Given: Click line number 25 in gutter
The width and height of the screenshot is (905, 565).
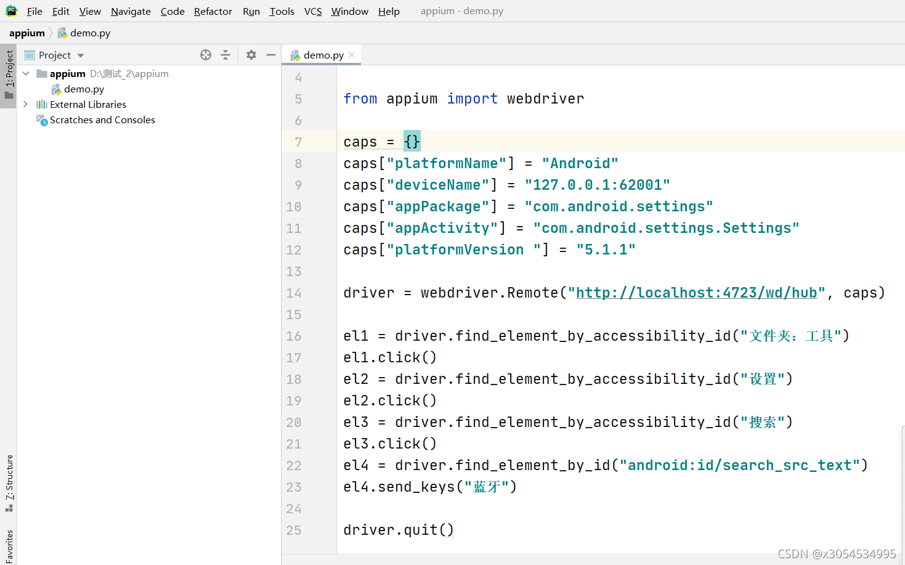Looking at the screenshot, I should tap(294, 530).
